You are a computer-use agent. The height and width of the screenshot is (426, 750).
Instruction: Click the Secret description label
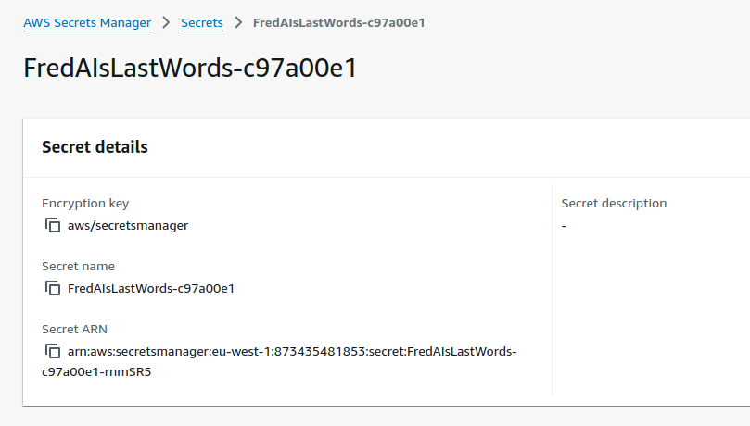click(614, 204)
